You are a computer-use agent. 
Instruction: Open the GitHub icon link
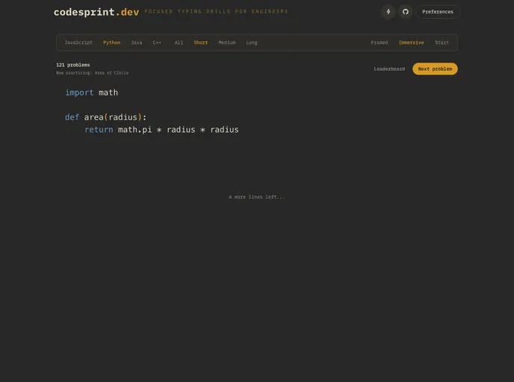[x=406, y=12]
